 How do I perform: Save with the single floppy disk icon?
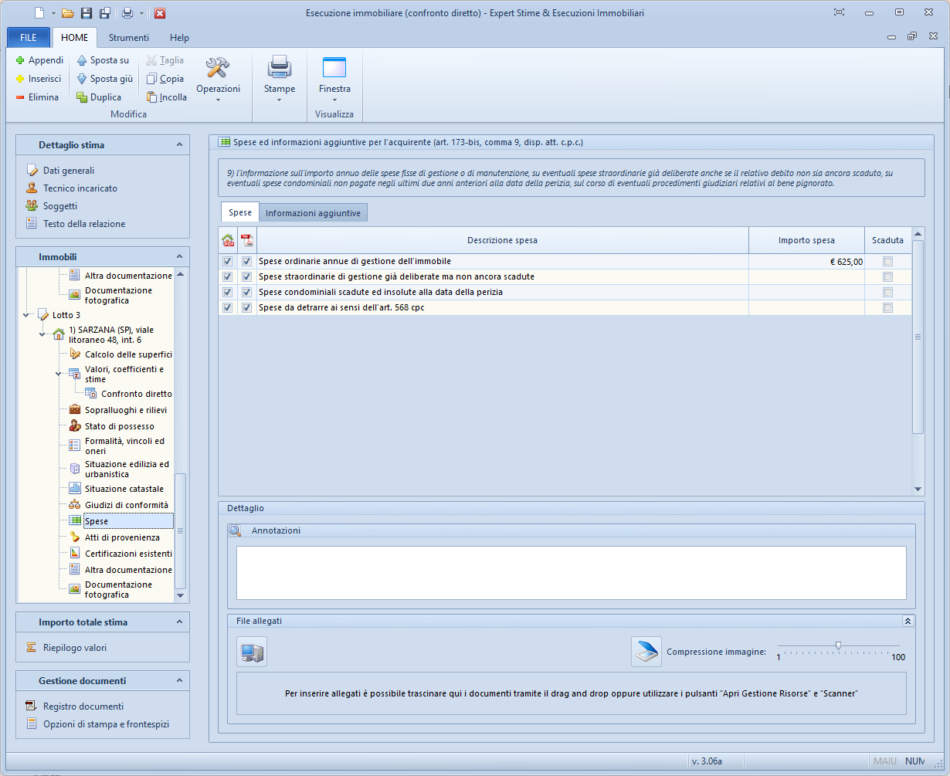coord(87,13)
